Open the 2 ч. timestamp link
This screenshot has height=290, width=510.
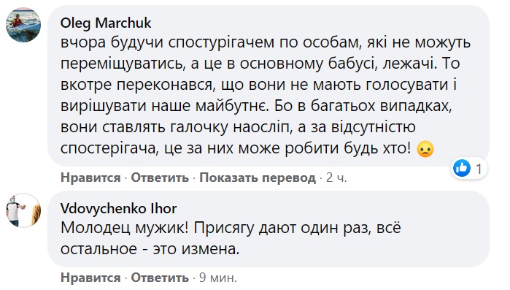pos(336,178)
